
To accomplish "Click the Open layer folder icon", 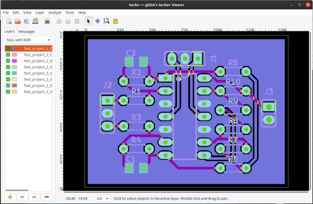I will click(18, 21).
